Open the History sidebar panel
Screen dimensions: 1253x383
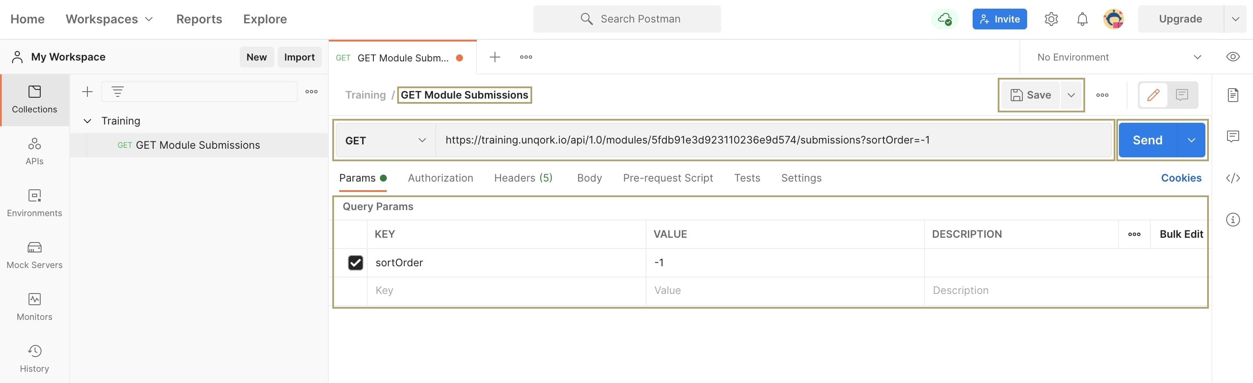pos(35,359)
